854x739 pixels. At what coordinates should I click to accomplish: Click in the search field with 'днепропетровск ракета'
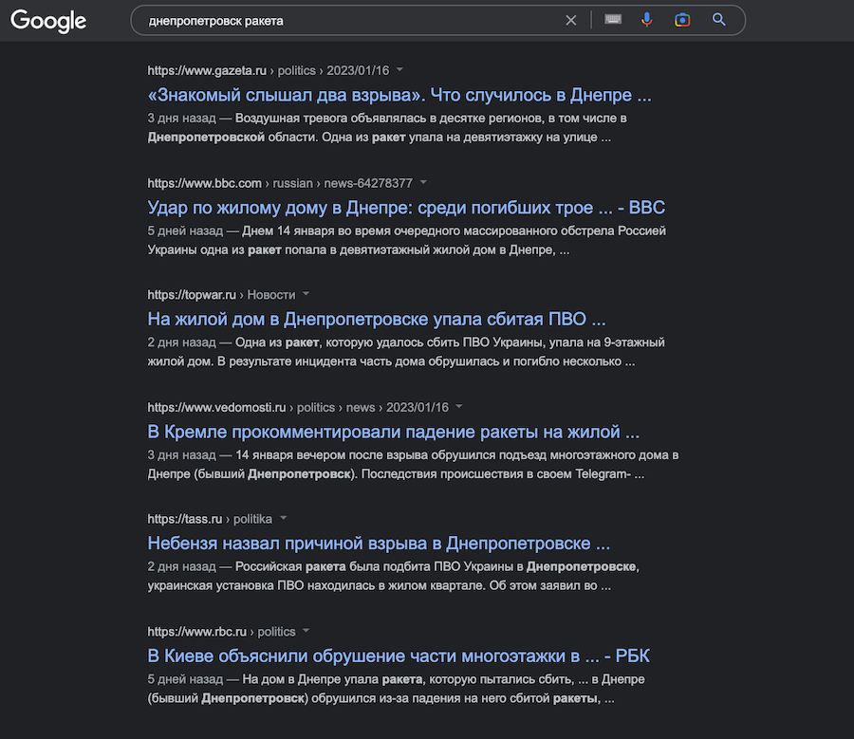click(x=351, y=20)
